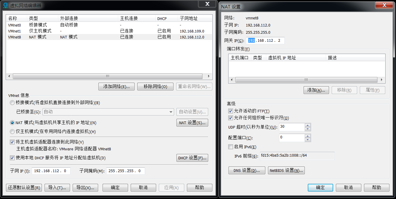Click the 配置端口 value field
Viewport: 396px width, 199px height.
(292, 138)
